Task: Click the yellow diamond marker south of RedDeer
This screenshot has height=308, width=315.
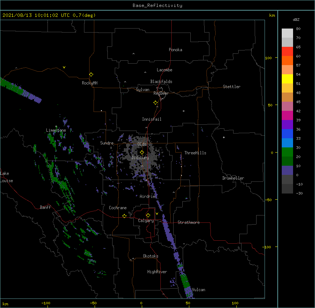Action: click(156, 103)
